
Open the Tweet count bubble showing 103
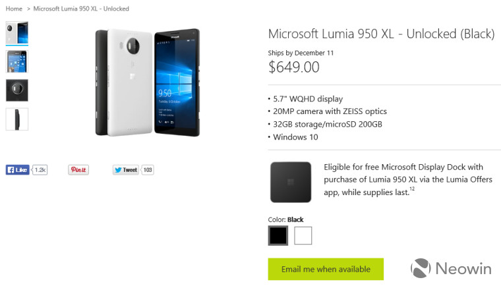(148, 170)
